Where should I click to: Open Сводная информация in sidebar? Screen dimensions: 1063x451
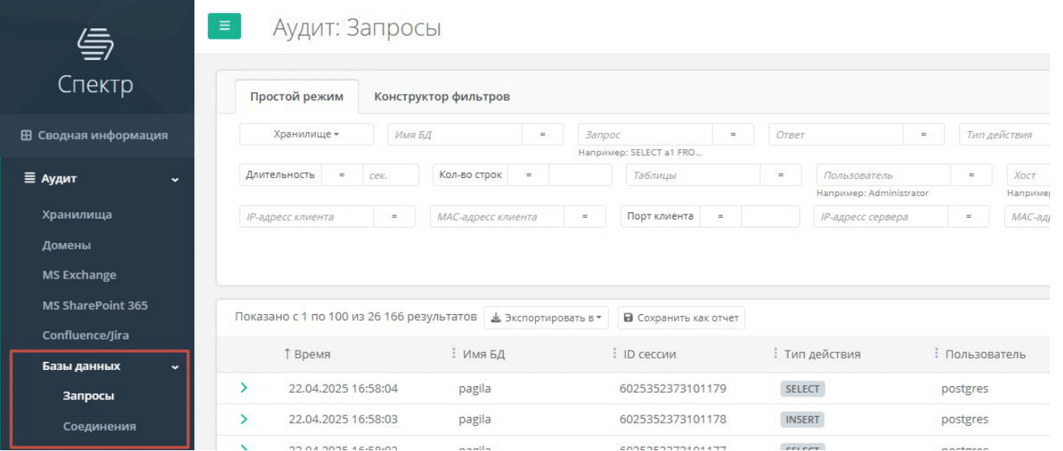96,135
